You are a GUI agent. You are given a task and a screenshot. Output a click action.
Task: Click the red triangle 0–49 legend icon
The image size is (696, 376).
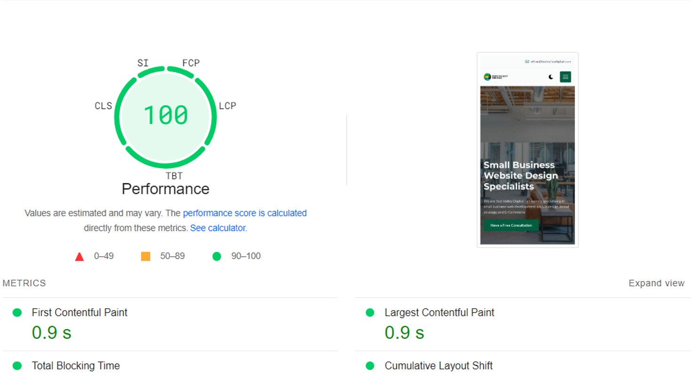pos(79,256)
